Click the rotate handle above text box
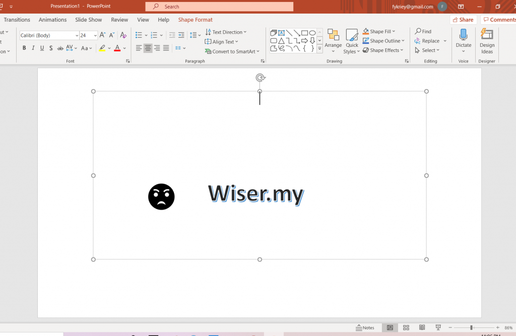The image size is (516, 336). 261,78
